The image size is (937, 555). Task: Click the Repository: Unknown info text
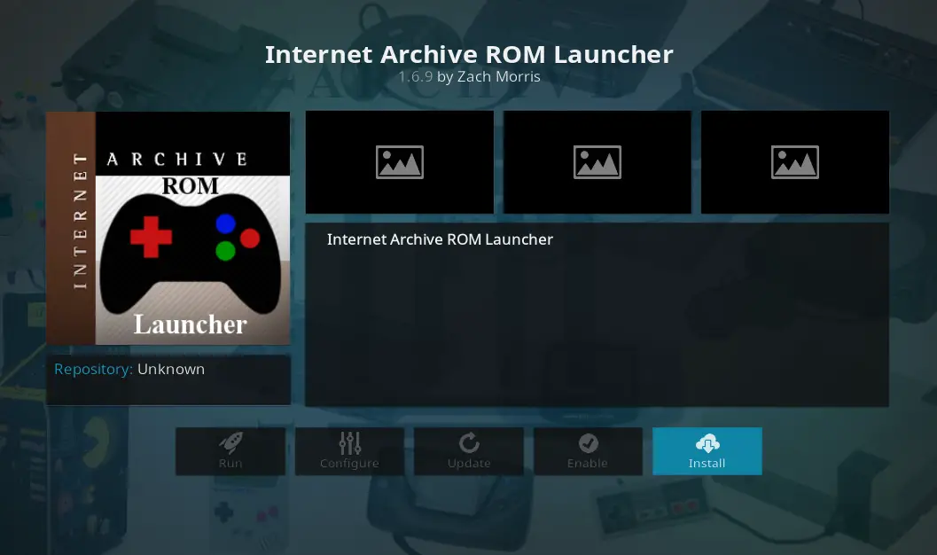point(129,369)
